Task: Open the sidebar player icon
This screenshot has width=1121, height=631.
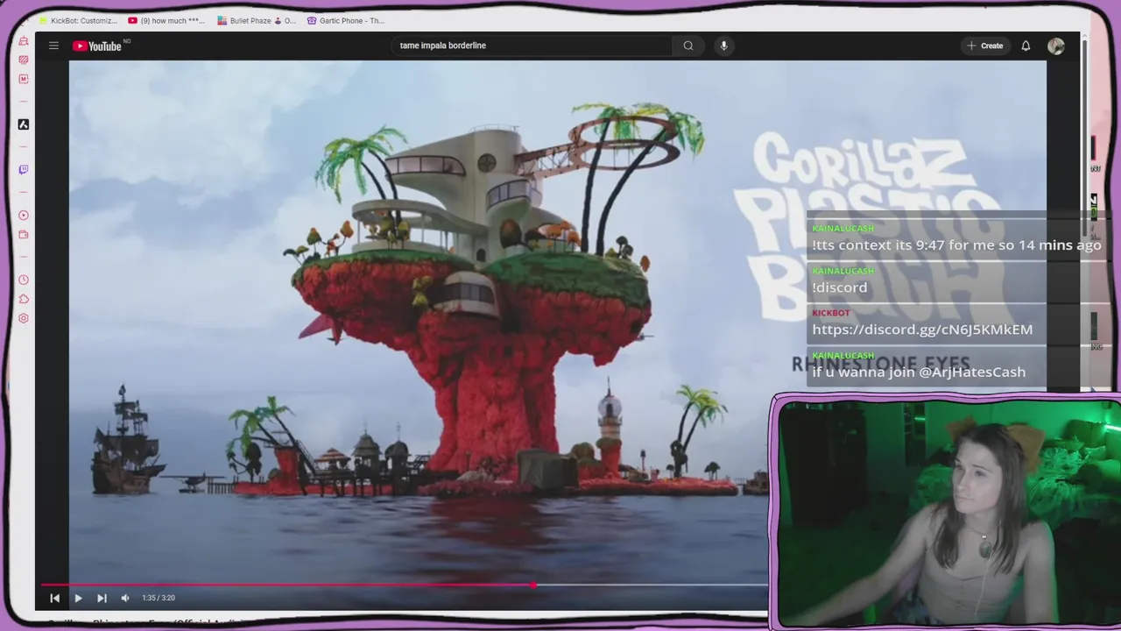Action: [24, 215]
